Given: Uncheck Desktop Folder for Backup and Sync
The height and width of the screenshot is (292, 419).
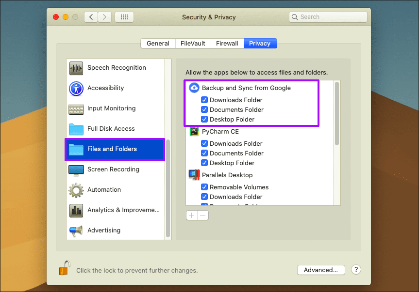Looking at the screenshot, I should click(x=204, y=119).
